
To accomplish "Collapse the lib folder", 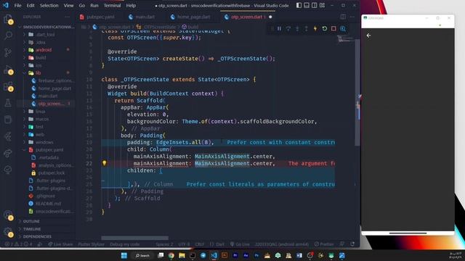I will coord(39,72).
